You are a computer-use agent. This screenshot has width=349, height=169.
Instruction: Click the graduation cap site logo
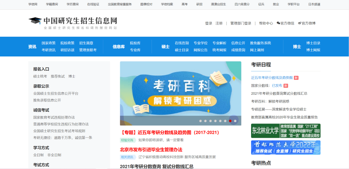pos(35,21)
